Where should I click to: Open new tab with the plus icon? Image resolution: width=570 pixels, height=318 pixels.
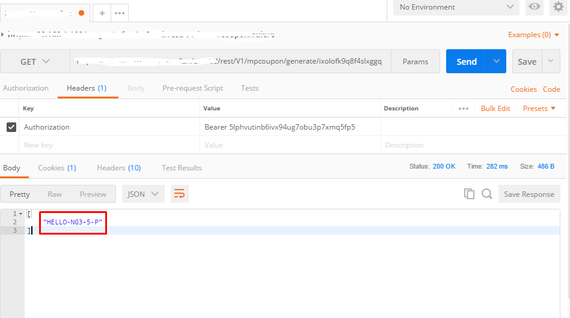tap(102, 13)
